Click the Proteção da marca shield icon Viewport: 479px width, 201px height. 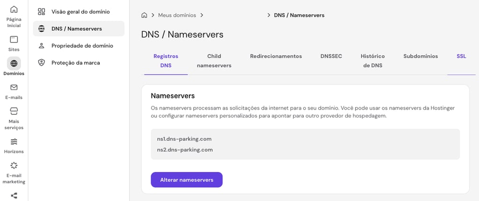[x=41, y=63]
